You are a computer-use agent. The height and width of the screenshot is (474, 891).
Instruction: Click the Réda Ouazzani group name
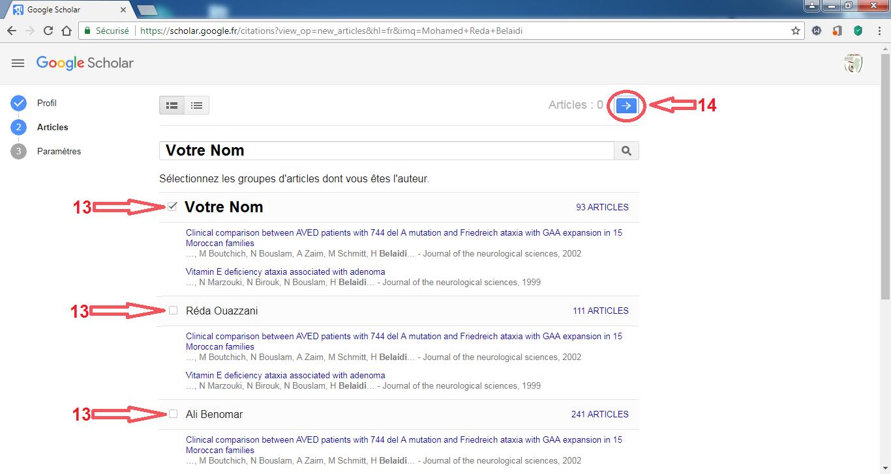222,311
